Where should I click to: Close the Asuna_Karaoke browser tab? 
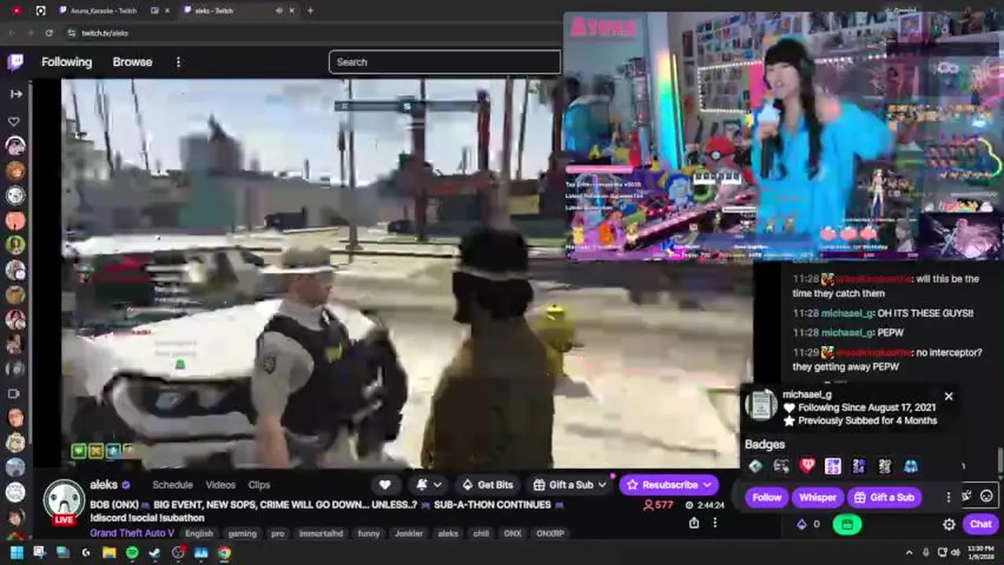(x=167, y=11)
